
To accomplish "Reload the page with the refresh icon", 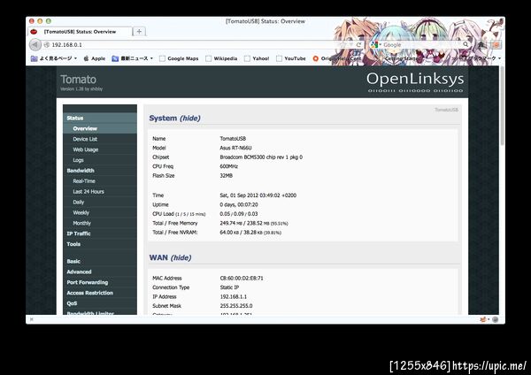I will tap(358, 45).
